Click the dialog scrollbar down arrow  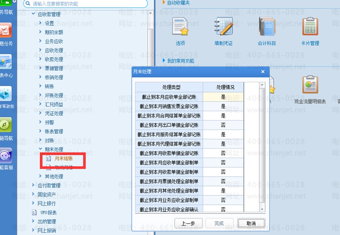pyautogui.click(x=262, y=209)
